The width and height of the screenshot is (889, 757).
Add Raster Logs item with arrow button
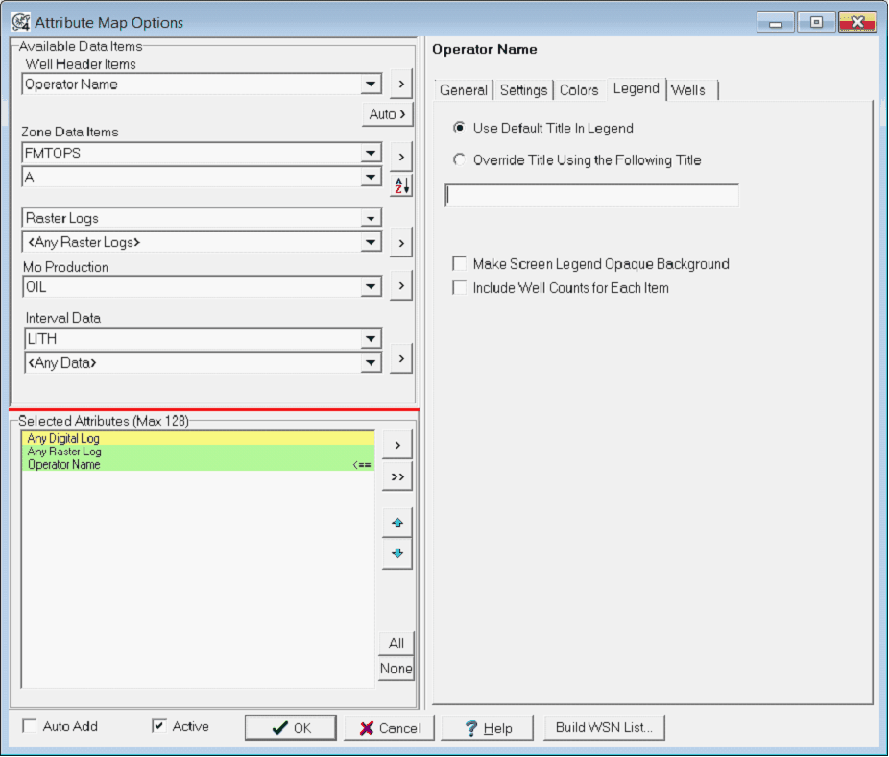(x=400, y=242)
